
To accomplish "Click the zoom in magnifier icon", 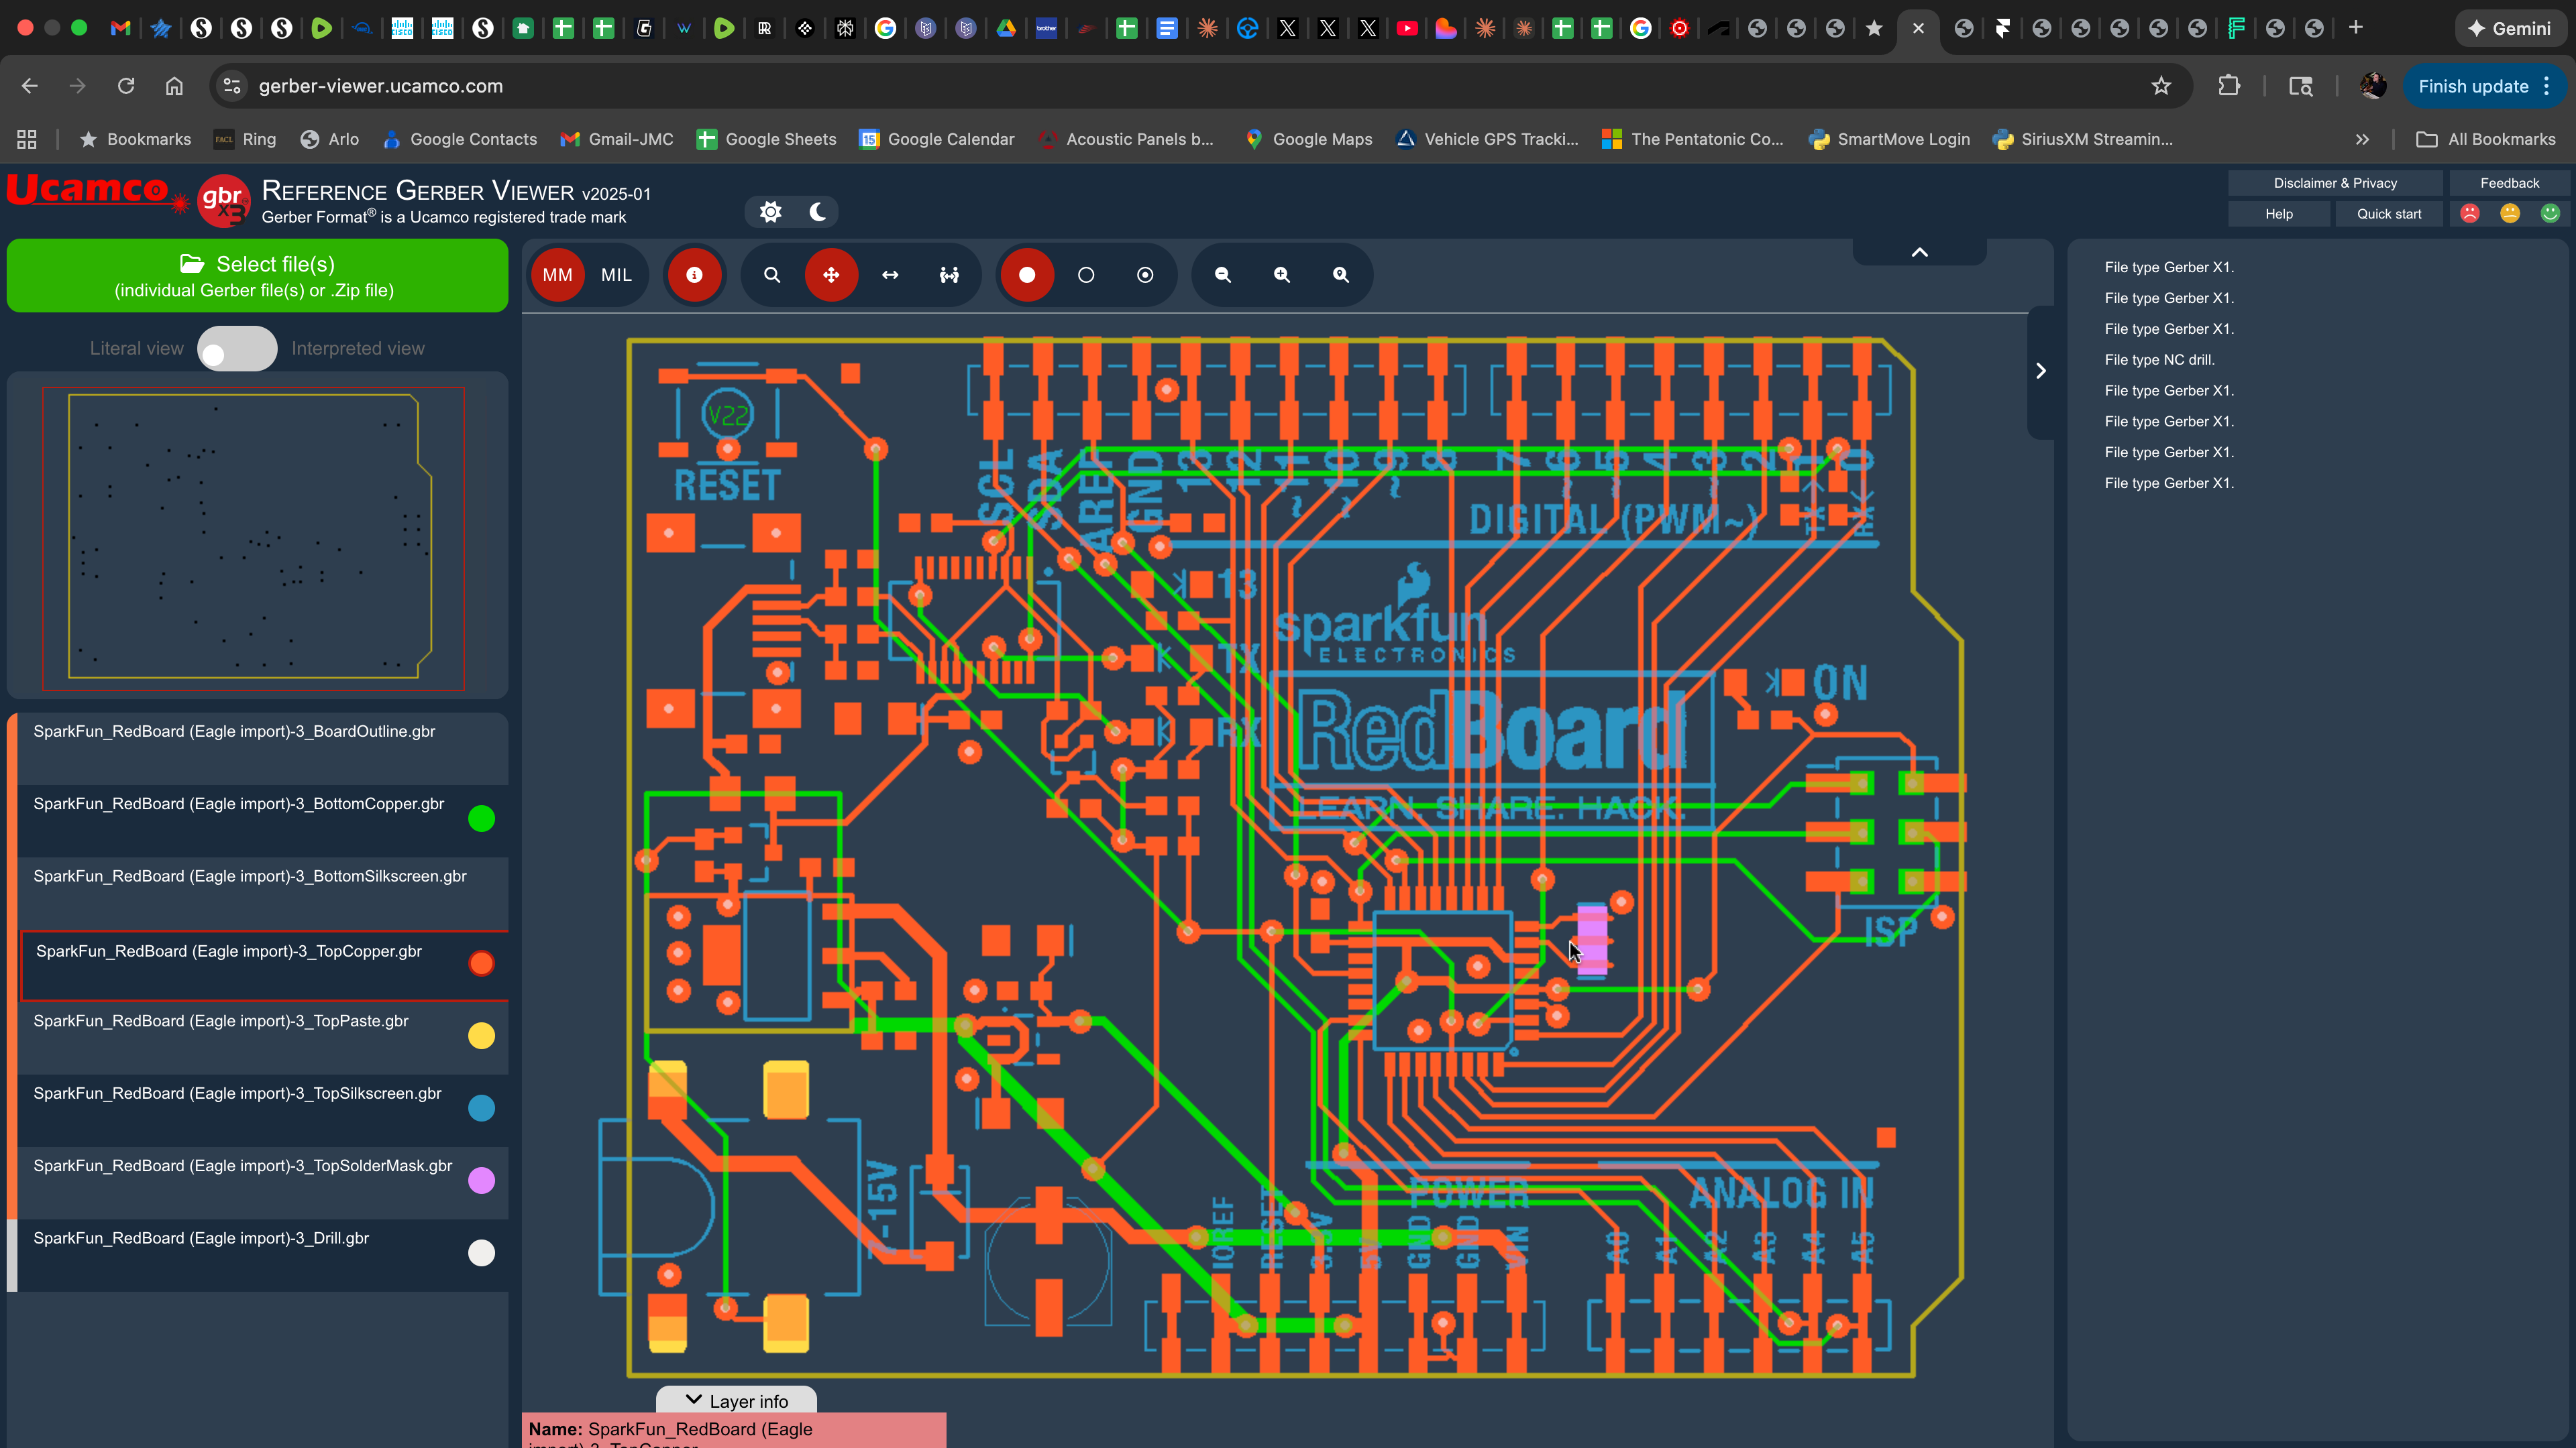I will coord(1281,275).
